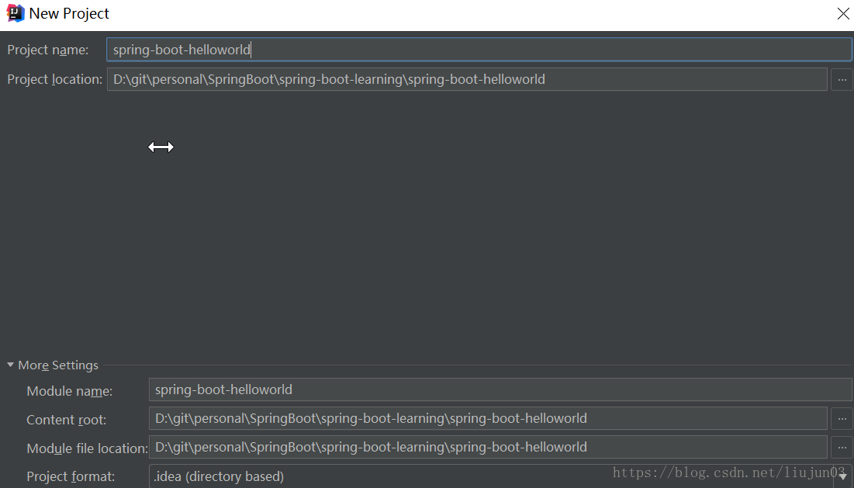
Task: Browse for Project location folder
Action: [842, 79]
